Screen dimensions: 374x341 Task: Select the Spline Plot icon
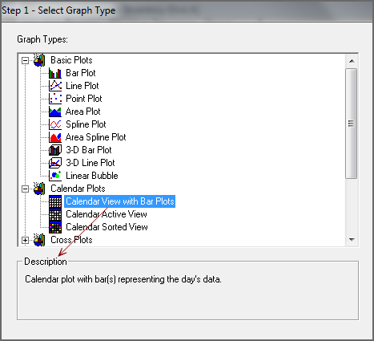tap(55, 124)
